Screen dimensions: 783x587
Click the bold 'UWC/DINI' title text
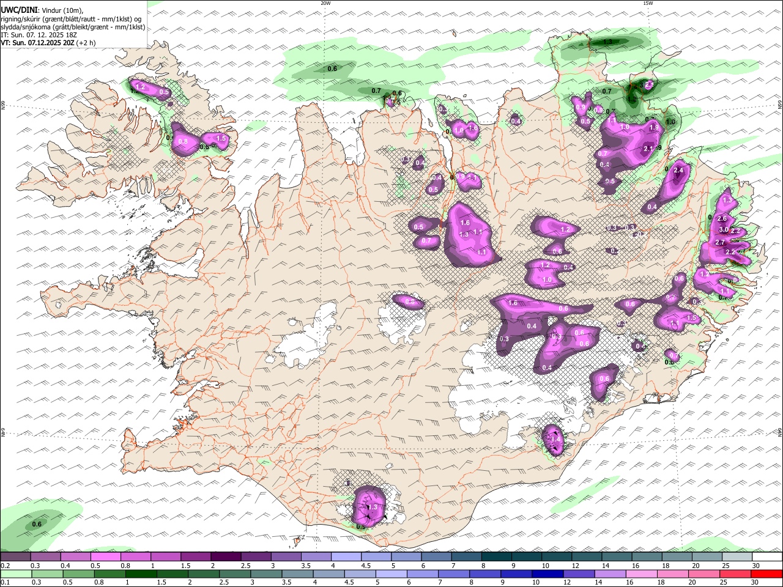[x=18, y=10]
